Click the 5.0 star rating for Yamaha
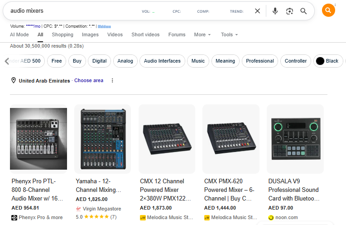 [x=96, y=217]
